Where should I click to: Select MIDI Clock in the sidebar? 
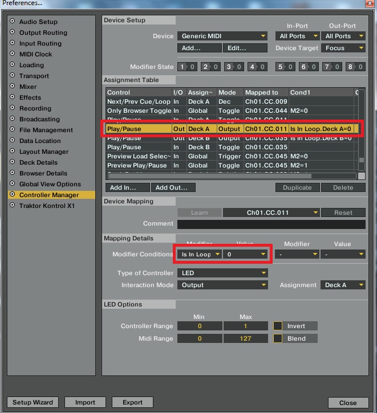(x=35, y=54)
